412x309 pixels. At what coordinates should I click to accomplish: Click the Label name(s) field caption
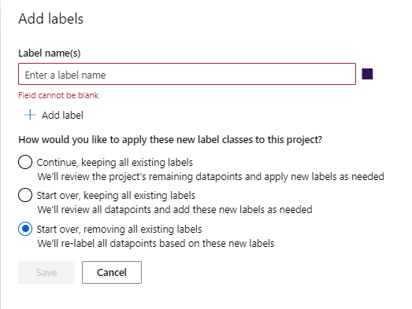50,53
